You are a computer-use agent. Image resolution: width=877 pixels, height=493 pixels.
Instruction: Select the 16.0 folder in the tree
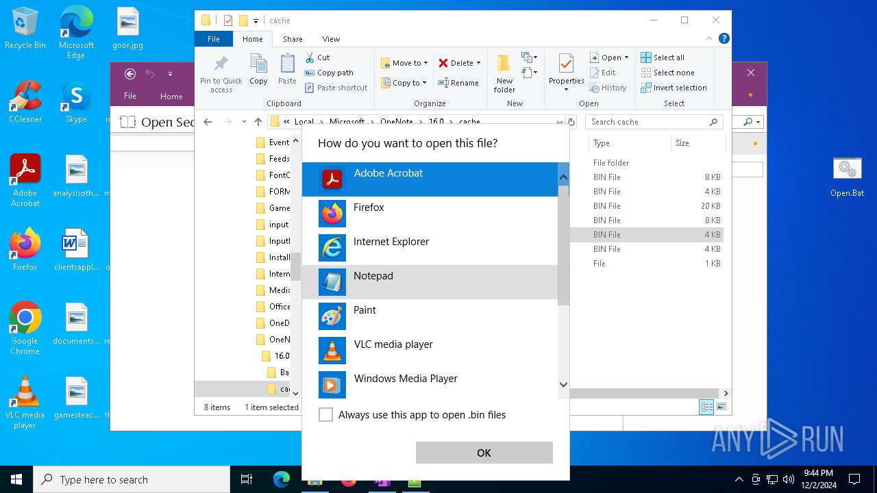[276, 356]
